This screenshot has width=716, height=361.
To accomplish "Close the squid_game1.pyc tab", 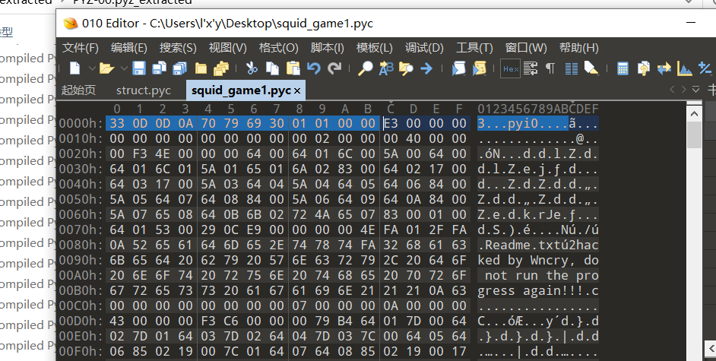I will pos(297,91).
